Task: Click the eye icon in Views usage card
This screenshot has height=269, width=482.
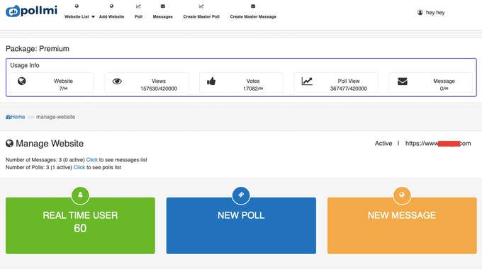Action: click(117, 81)
